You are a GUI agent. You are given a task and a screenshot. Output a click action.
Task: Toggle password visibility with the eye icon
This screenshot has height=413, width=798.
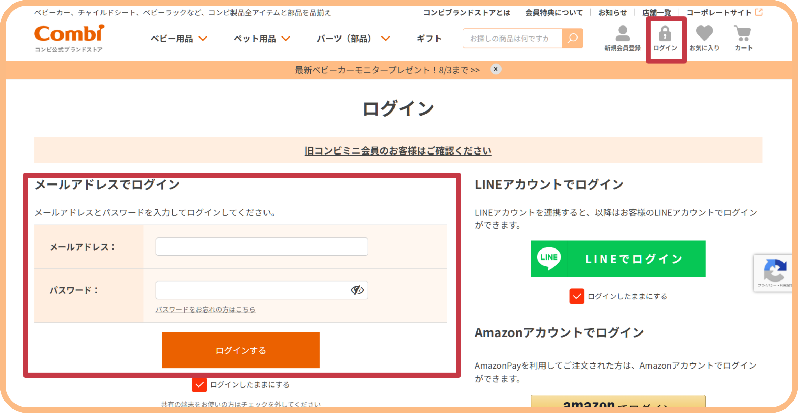(357, 290)
